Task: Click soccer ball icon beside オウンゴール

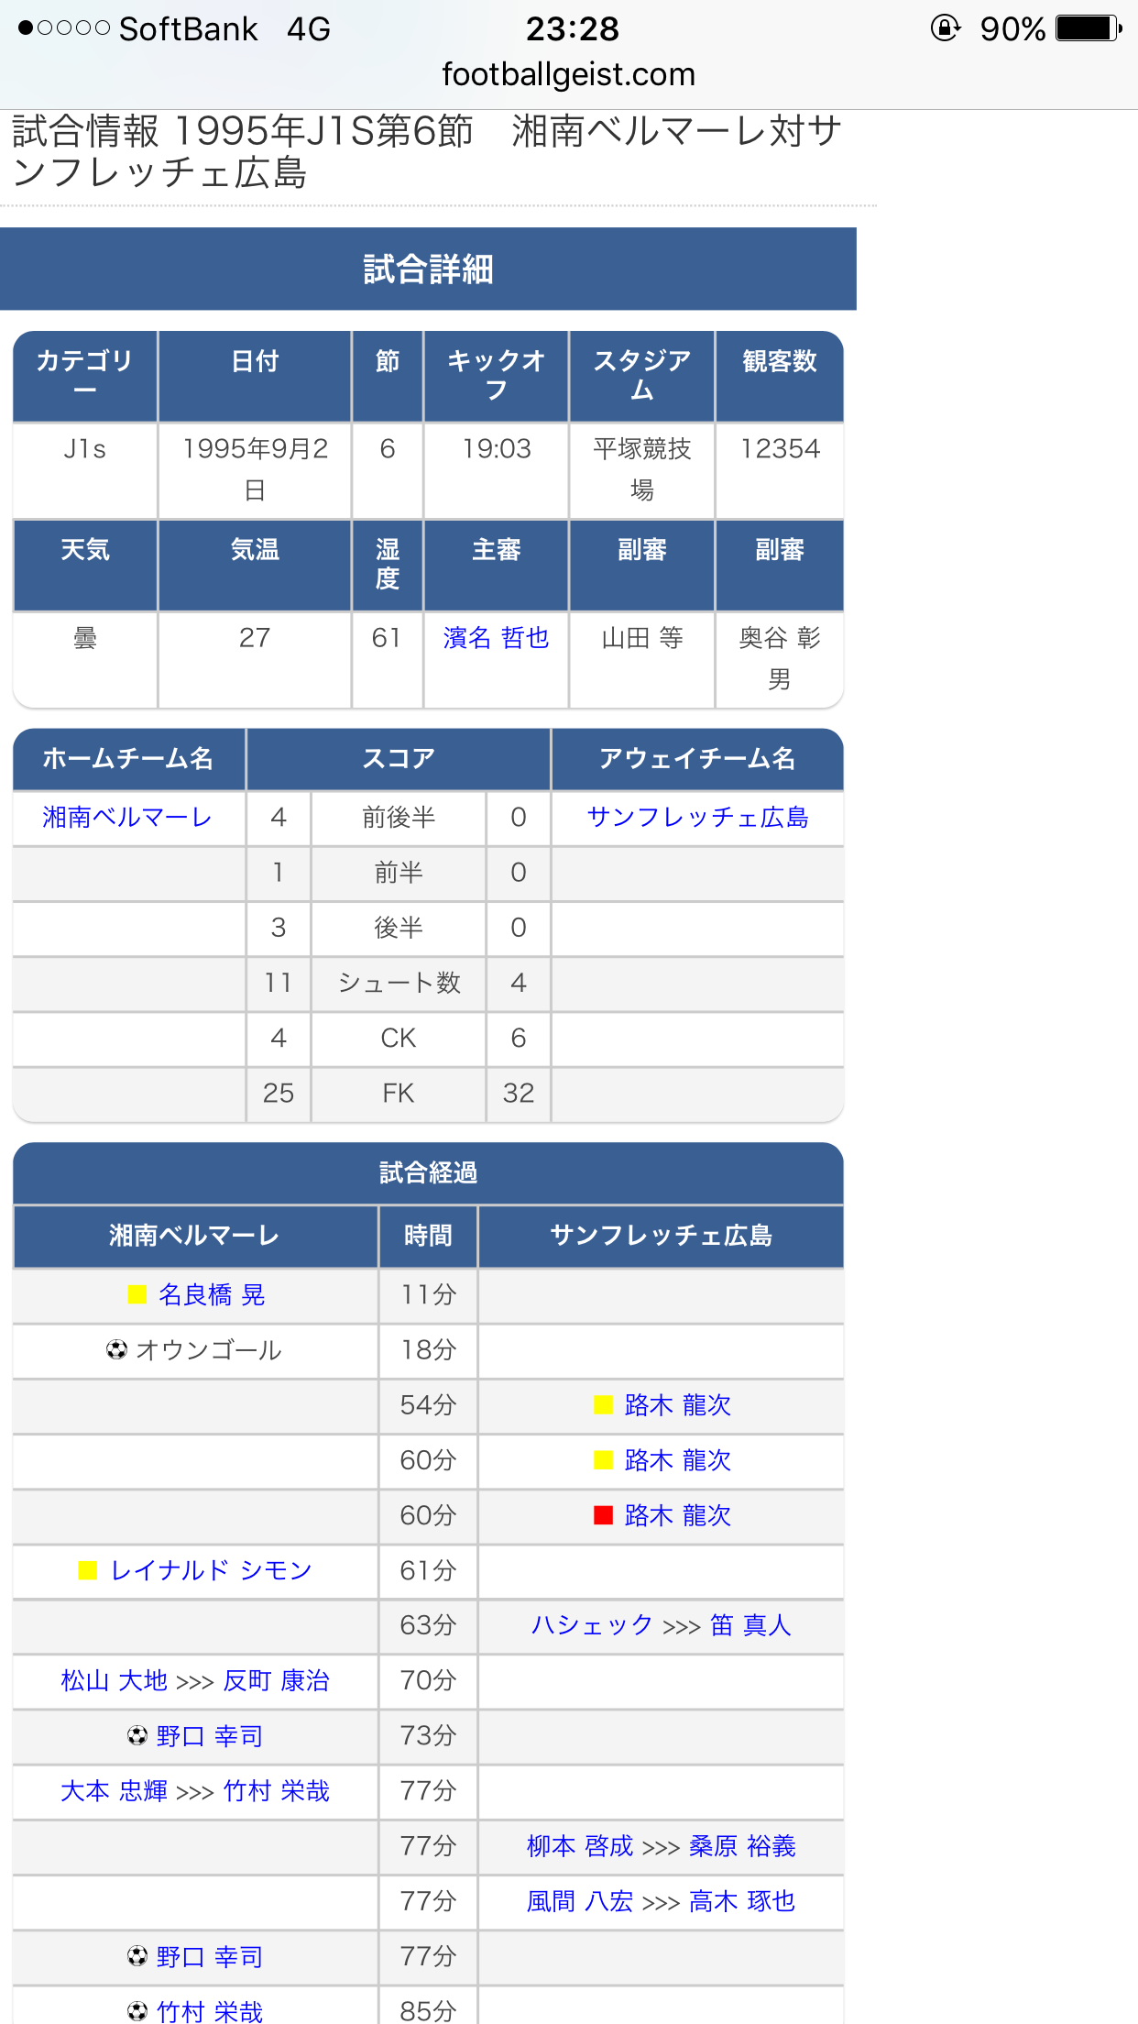Action: point(116,1349)
